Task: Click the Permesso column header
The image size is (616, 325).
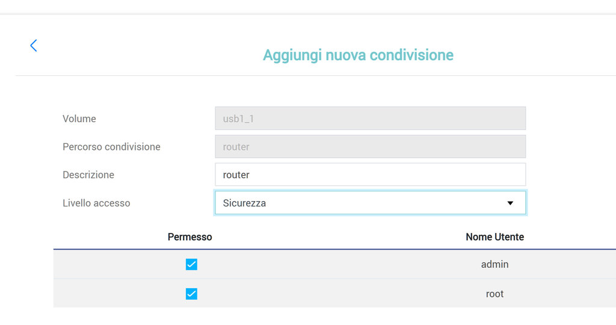Action: pos(189,237)
